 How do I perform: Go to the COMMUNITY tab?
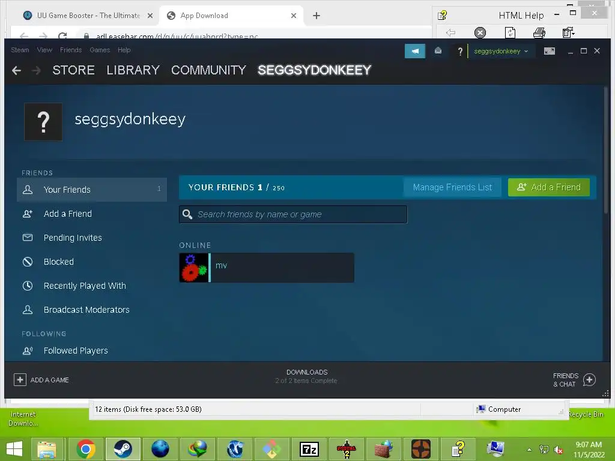click(x=208, y=70)
